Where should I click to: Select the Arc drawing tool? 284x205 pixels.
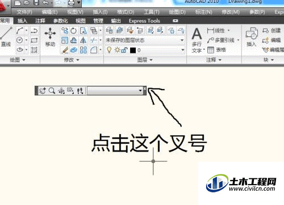[x=20, y=31]
